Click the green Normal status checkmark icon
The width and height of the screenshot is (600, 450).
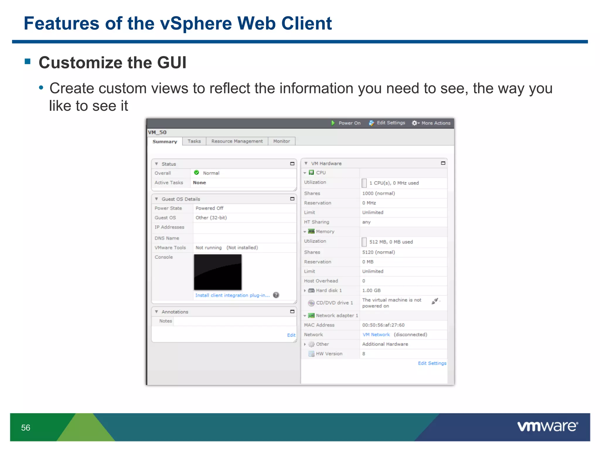[197, 173]
